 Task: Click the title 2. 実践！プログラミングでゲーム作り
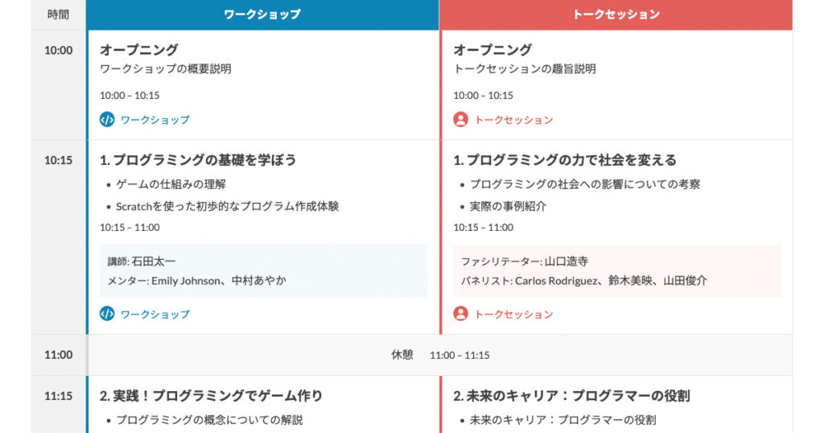pos(211,396)
